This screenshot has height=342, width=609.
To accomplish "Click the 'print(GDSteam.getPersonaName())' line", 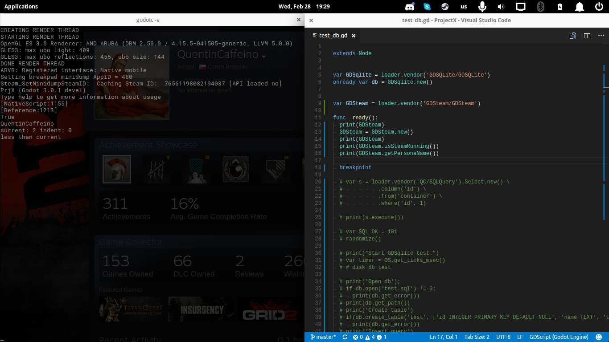I will click(x=389, y=153).
